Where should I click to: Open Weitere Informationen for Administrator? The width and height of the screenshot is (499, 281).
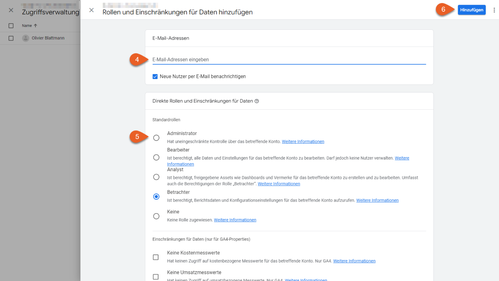[x=303, y=142]
